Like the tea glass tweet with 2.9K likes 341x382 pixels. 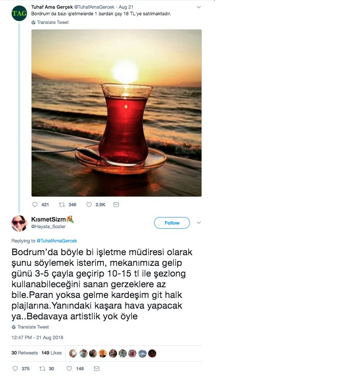coord(89,205)
